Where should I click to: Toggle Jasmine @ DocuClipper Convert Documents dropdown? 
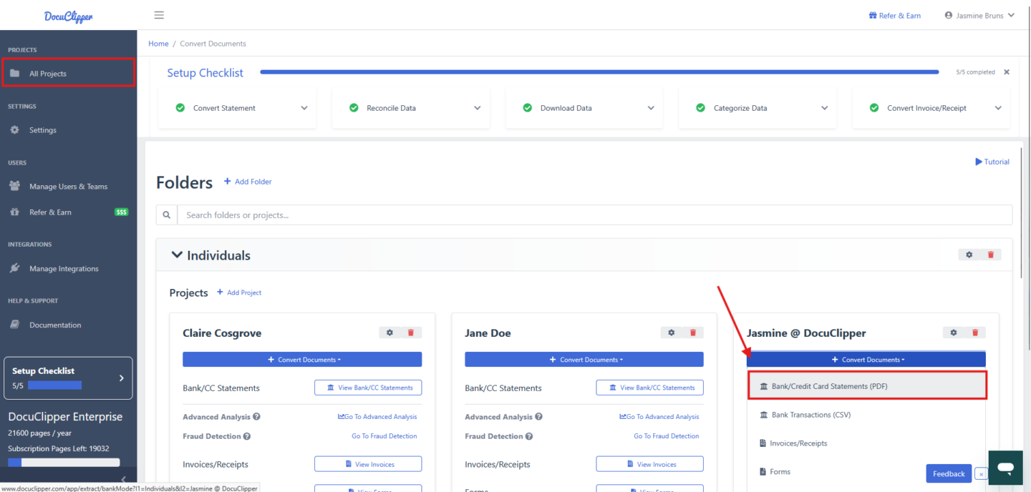866,360
